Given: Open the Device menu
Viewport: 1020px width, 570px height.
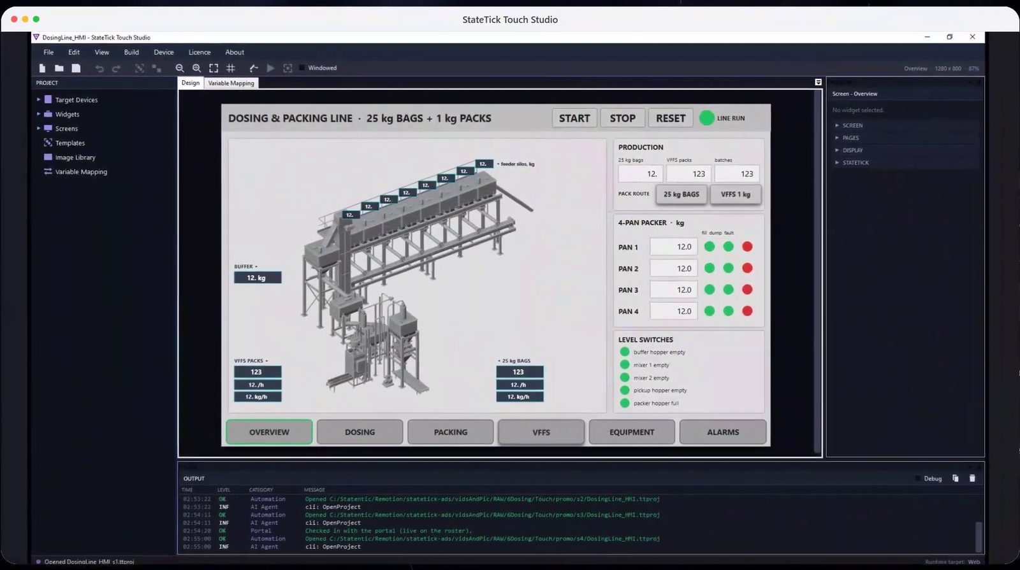Looking at the screenshot, I should point(164,52).
